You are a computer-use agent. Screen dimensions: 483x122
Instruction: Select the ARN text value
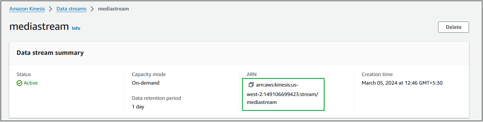tap(283, 93)
